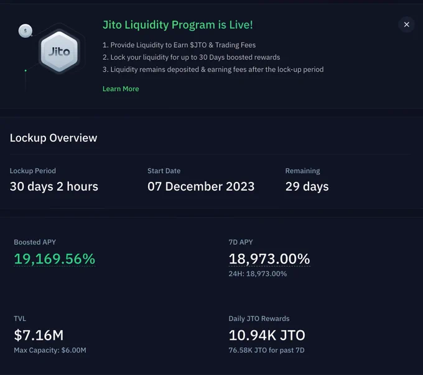Click the 'Start Date' label
Viewport: 423px width, 375px height.
164,171
